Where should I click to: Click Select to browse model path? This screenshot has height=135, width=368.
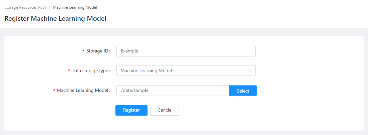[243, 91]
